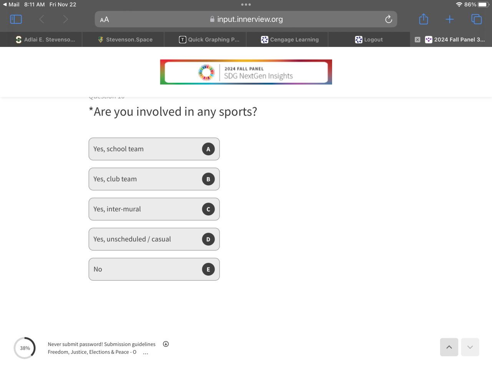Open the Share sheet icon
492x369 pixels.
424,19
